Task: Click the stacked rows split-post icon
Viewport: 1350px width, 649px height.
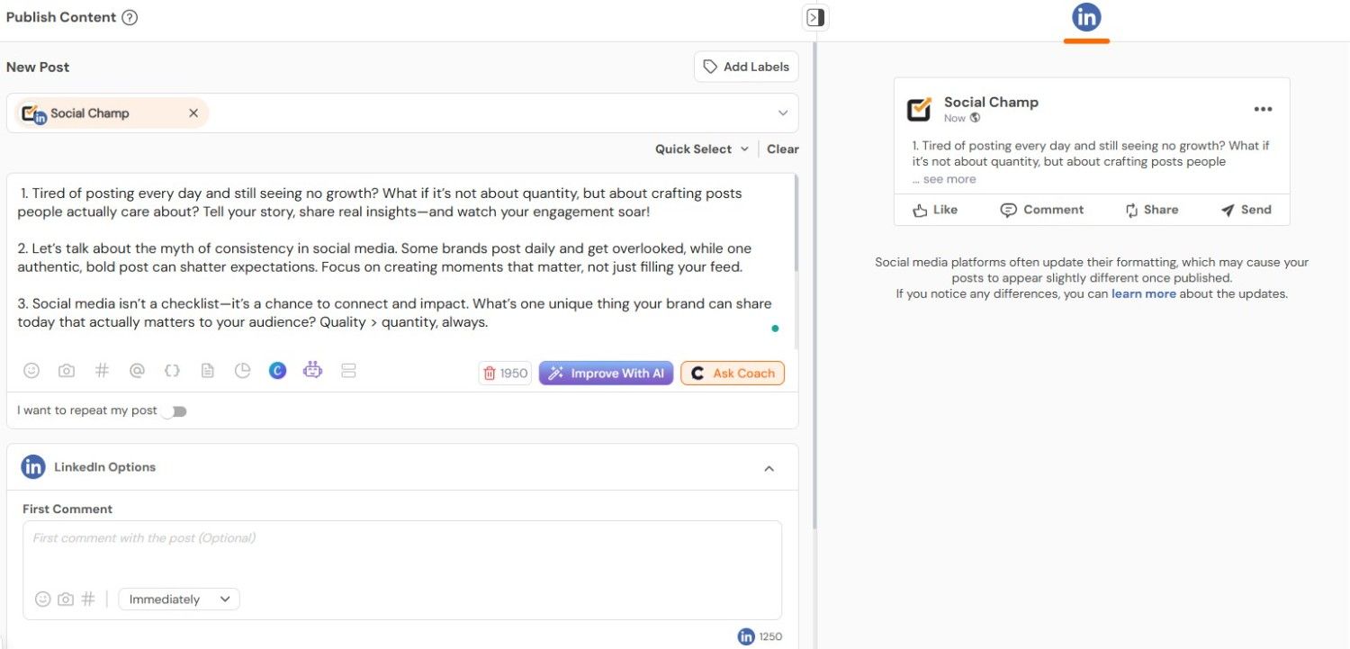Action: 348,370
